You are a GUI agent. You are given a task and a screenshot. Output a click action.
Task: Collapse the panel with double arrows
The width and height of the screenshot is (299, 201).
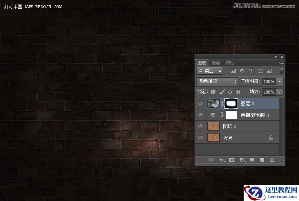[276, 57]
